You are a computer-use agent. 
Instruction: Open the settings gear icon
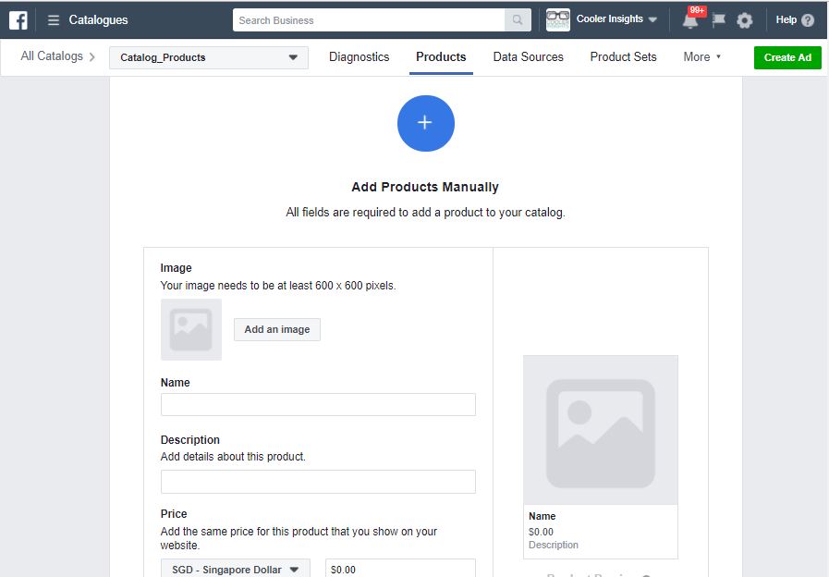(x=744, y=20)
